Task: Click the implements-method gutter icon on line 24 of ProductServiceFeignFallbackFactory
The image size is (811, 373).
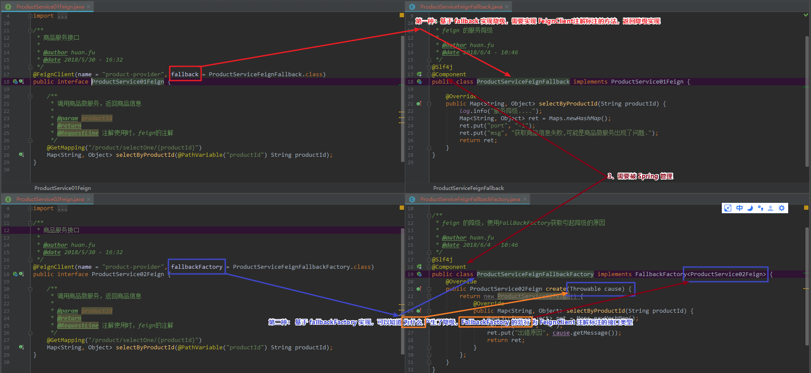Action: tap(419, 311)
